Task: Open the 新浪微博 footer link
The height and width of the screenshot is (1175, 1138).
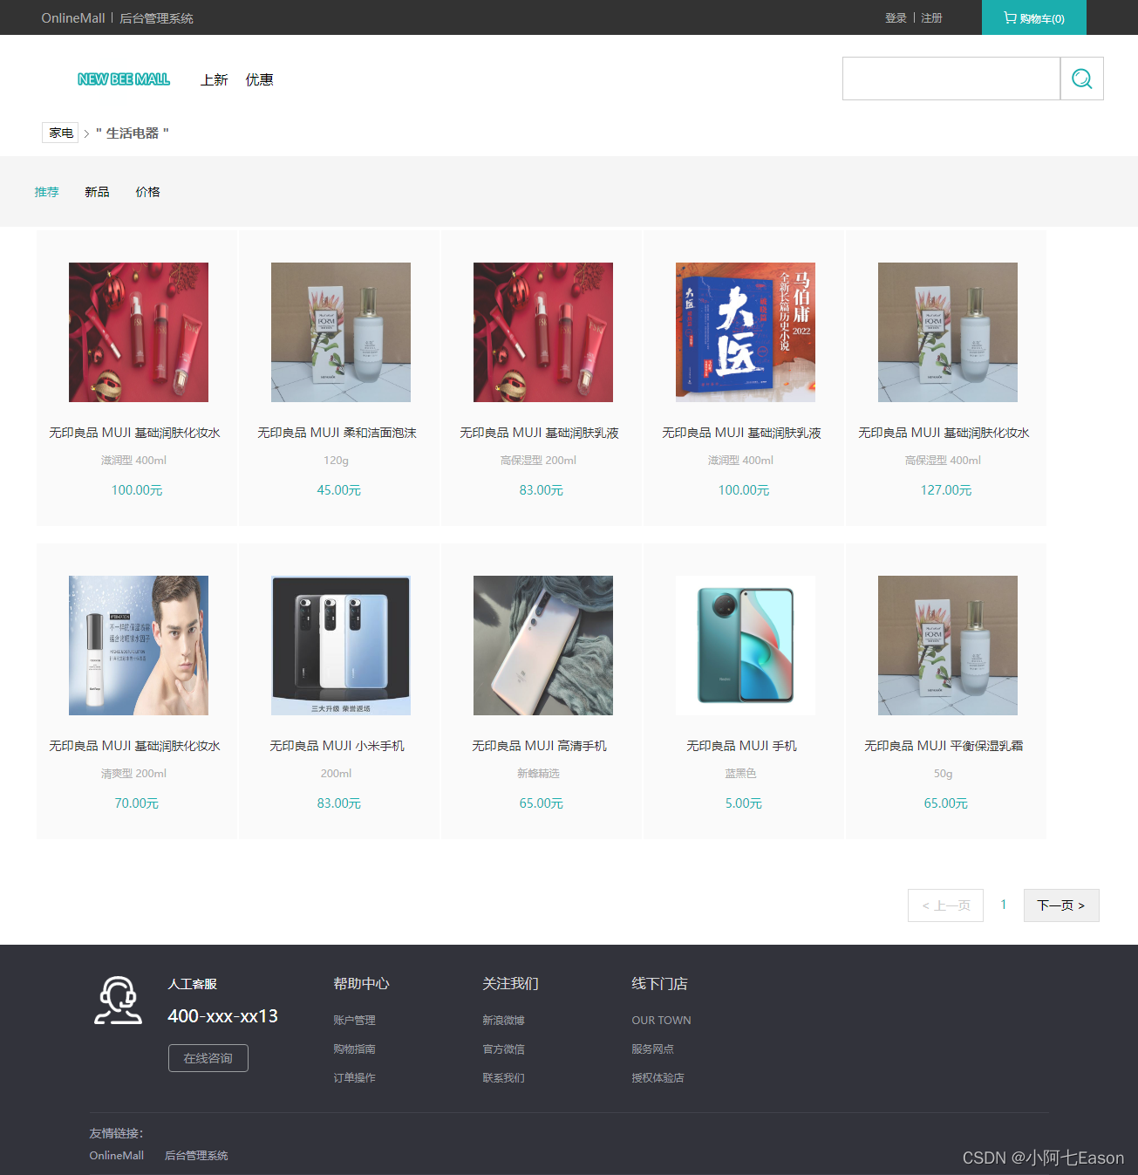Action: pyautogui.click(x=504, y=1020)
